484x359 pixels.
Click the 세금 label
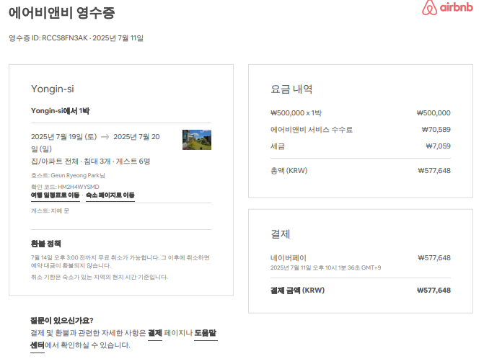coord(278,146)
